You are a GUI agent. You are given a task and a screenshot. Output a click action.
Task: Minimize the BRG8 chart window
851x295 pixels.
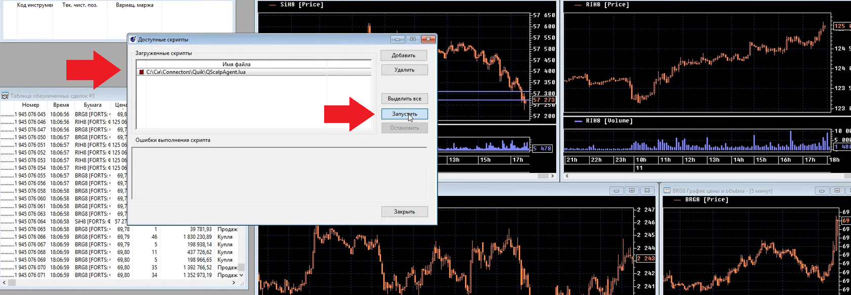822,191
